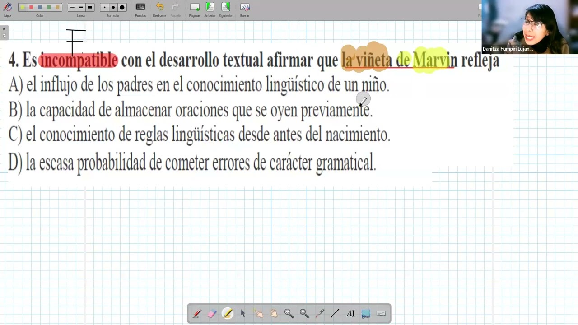This screenshot has width=578, height=325.
Task: Choose the large eraser size
Action: (x=122, y=7)
